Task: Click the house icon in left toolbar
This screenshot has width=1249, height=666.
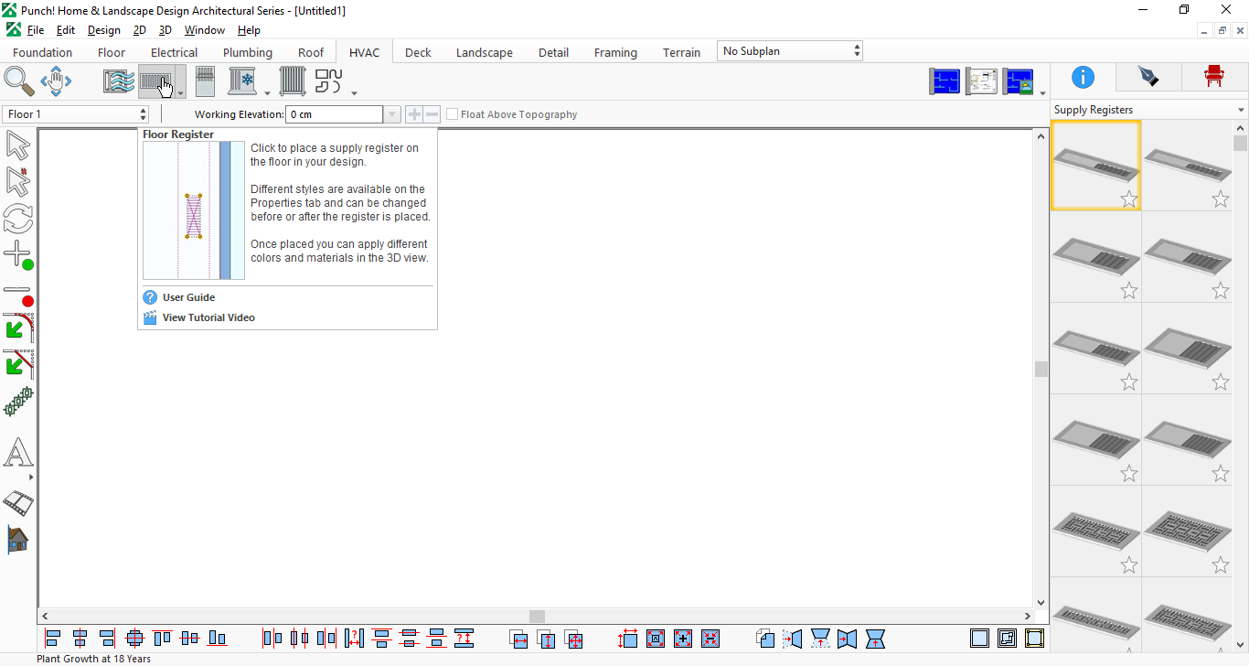Action: (18, 540)
